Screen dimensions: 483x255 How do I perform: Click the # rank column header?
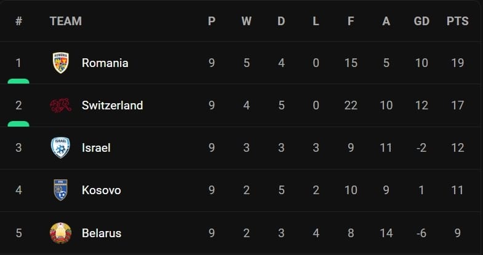[x=18, y=21]
